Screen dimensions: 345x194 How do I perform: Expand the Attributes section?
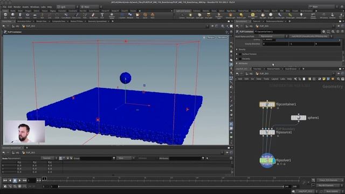pyautogui.click(x=237, y=64)
